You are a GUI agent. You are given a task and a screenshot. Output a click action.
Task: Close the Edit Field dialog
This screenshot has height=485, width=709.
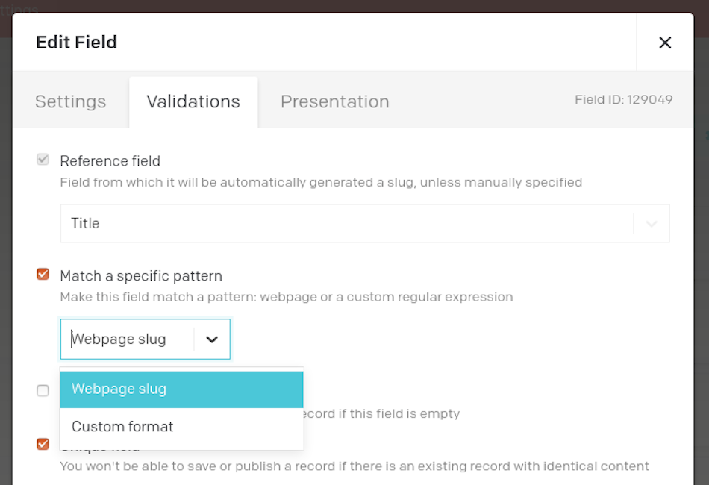coord(665,43)
